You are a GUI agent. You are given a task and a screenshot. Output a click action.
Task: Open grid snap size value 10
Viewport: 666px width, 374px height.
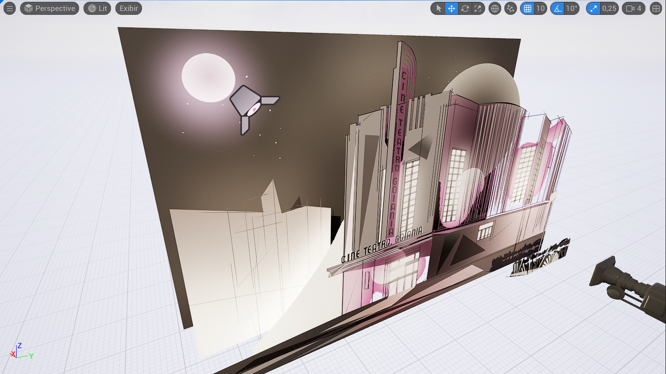[541, 8]
